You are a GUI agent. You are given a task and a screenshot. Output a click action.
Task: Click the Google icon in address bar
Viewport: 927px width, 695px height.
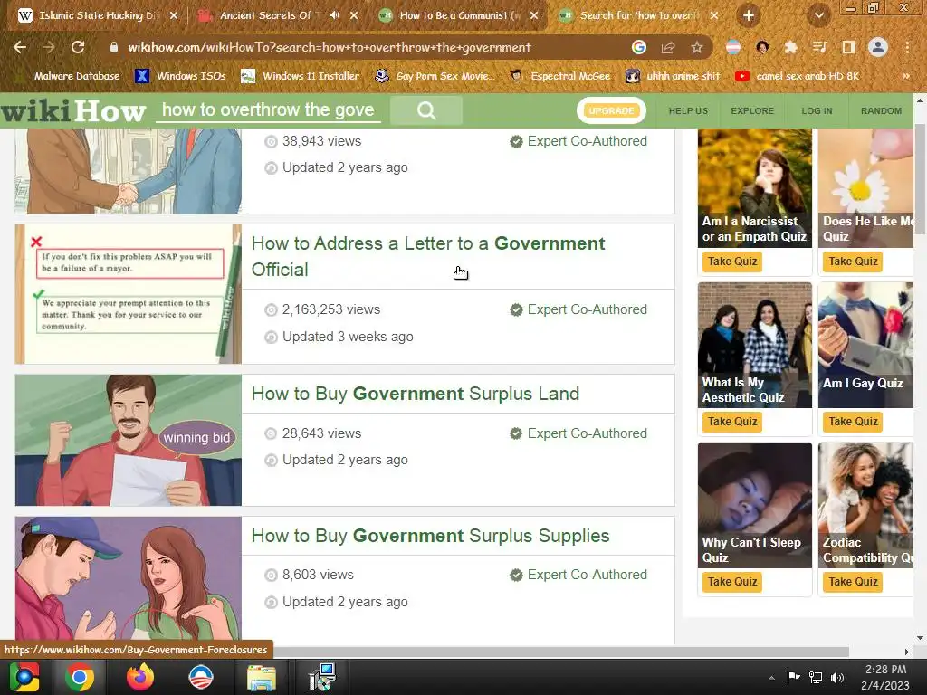click(x=638, y=47)
